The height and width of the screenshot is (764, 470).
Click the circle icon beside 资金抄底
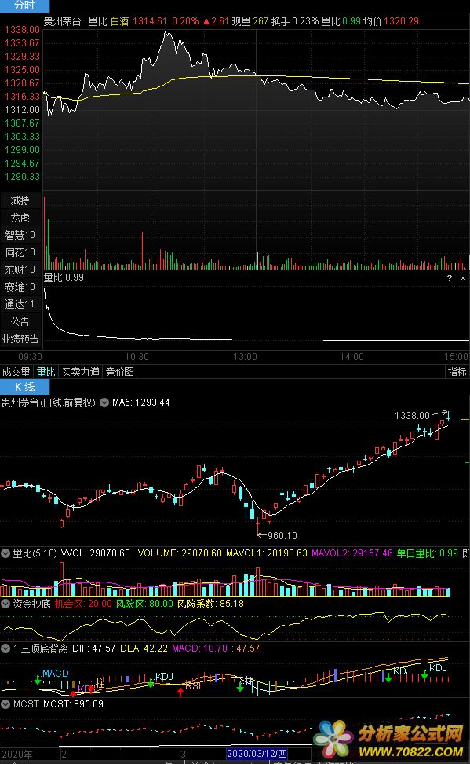coord(5,604)
